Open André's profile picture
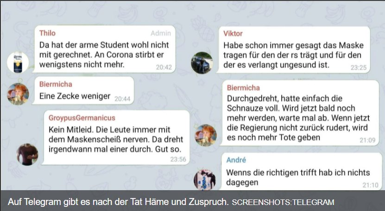385x211 pixels. tap(204, 180)
